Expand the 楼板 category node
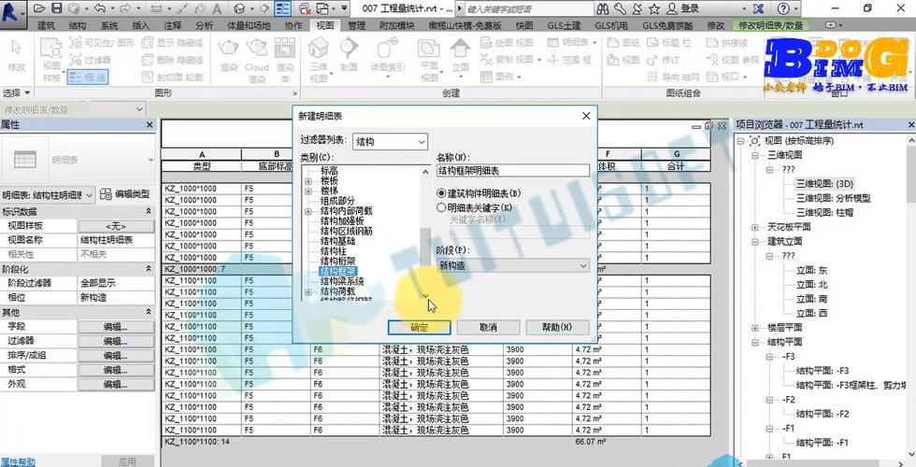 (x=308, y=181)
